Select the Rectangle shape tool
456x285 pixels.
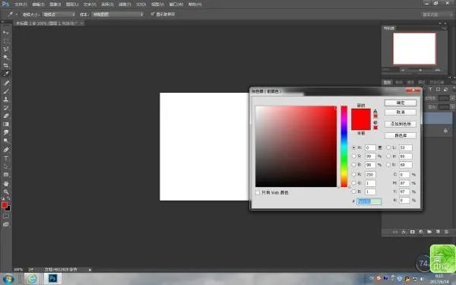click(x=6, y=175)
